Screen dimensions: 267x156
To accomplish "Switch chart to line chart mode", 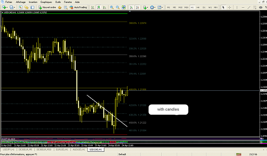I will (x=105, y=7).
